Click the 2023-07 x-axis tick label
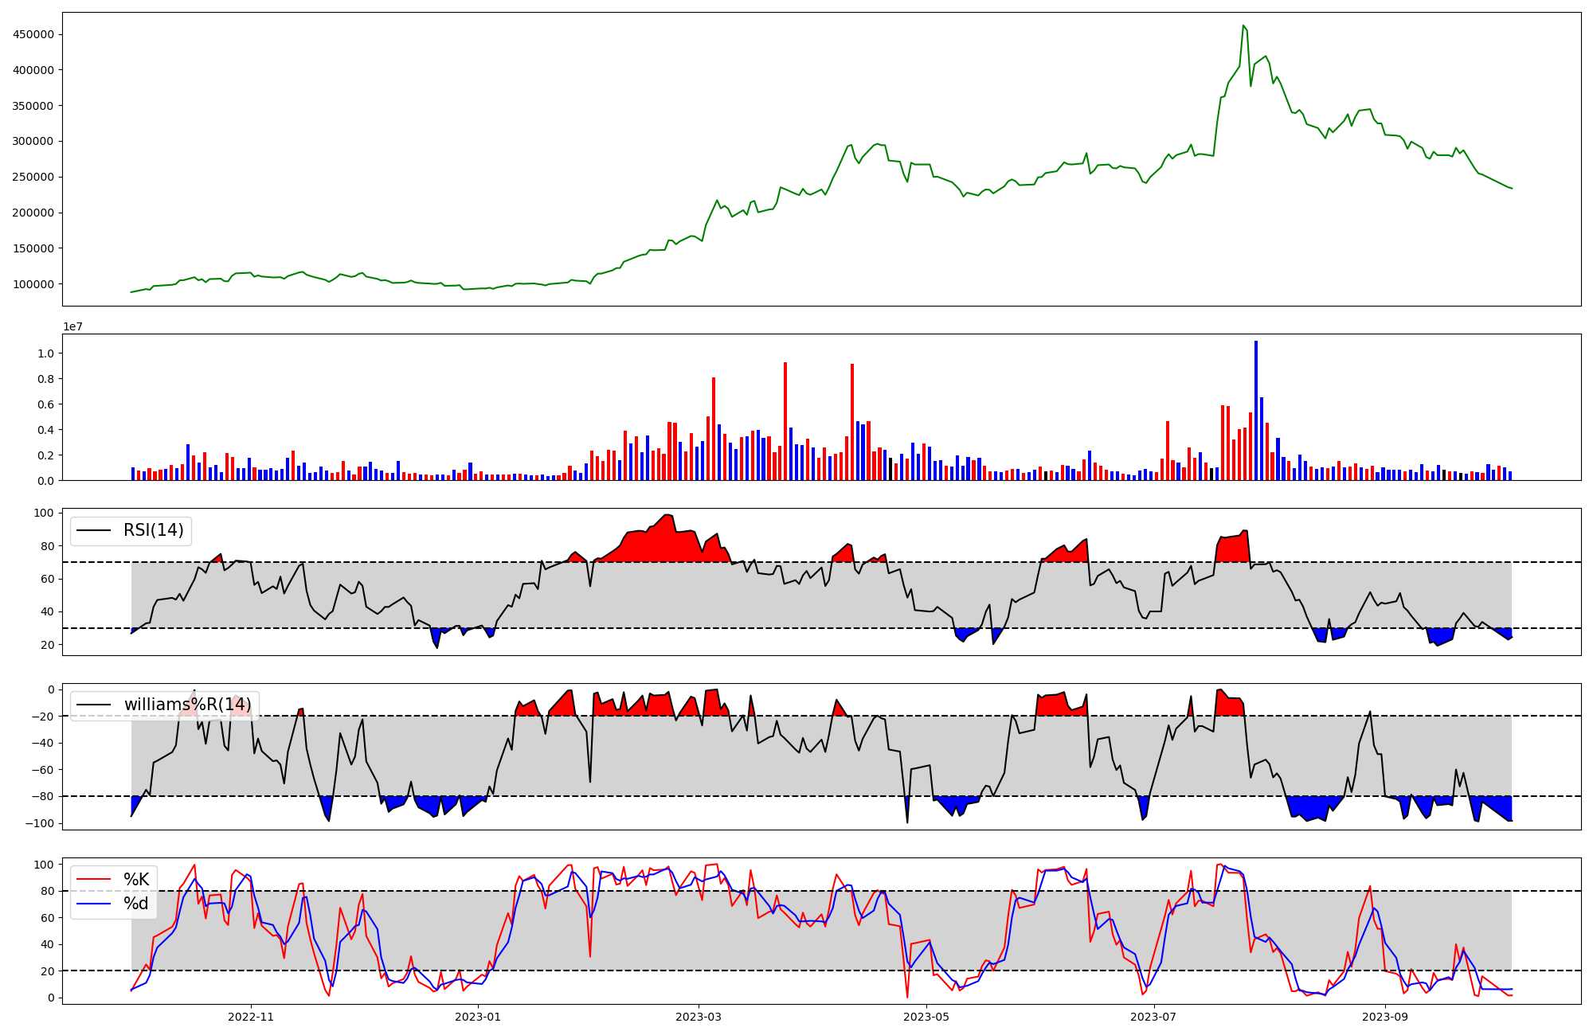Viewport: 1593px width, 1035px height. (x=1153, y=1017)
